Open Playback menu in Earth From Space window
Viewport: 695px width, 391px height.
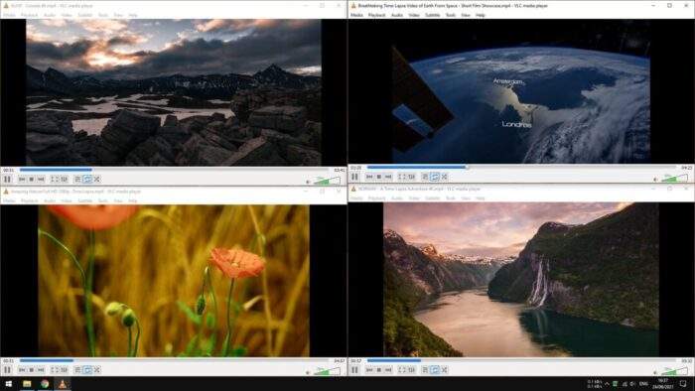pos(376,15)
